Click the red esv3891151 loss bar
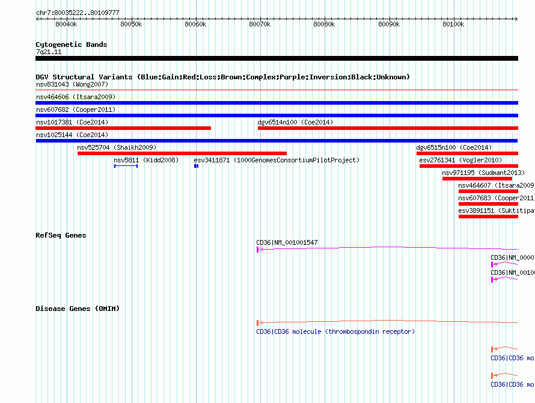The image size is (535, 403). tap(488, 217)
